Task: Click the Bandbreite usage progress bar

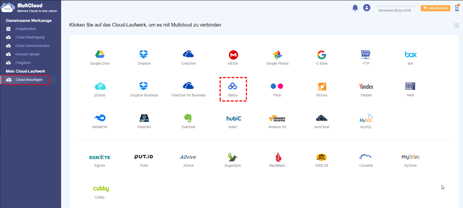Action: [396, 6]
